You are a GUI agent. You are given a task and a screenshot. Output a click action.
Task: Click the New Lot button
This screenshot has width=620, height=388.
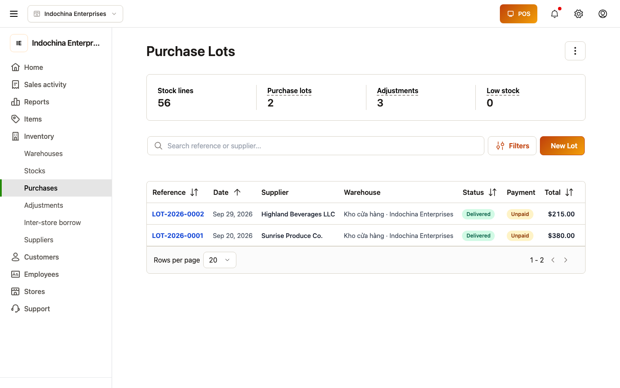[x=562, y=146]
